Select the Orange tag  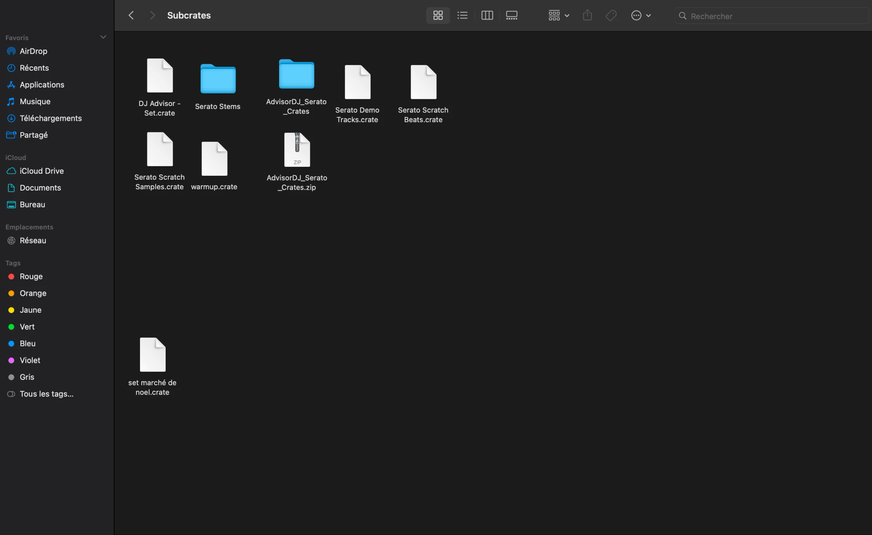tap(33, 293)
